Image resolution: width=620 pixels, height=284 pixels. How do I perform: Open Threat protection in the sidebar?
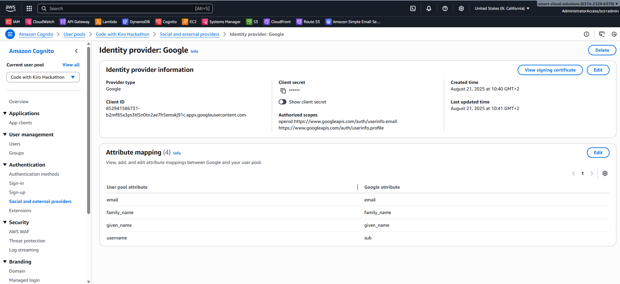[x=27, y=241]
